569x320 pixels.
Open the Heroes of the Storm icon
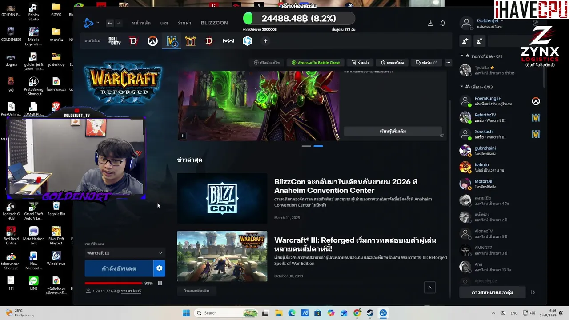[247, 41]
